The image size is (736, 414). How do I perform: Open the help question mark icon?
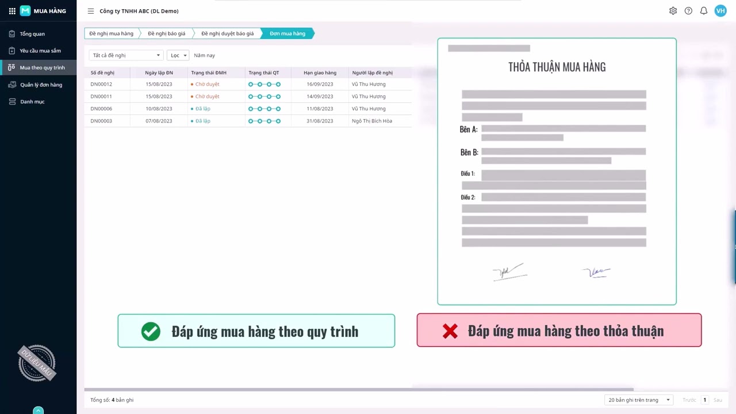tap(688, 11)
